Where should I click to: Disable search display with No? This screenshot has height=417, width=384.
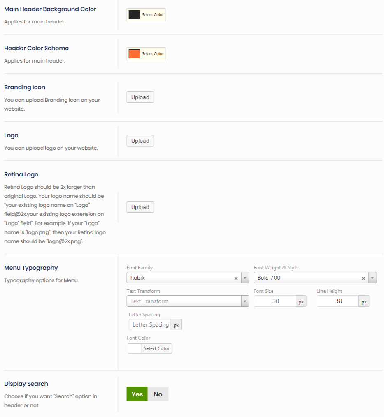pos(158,394)
